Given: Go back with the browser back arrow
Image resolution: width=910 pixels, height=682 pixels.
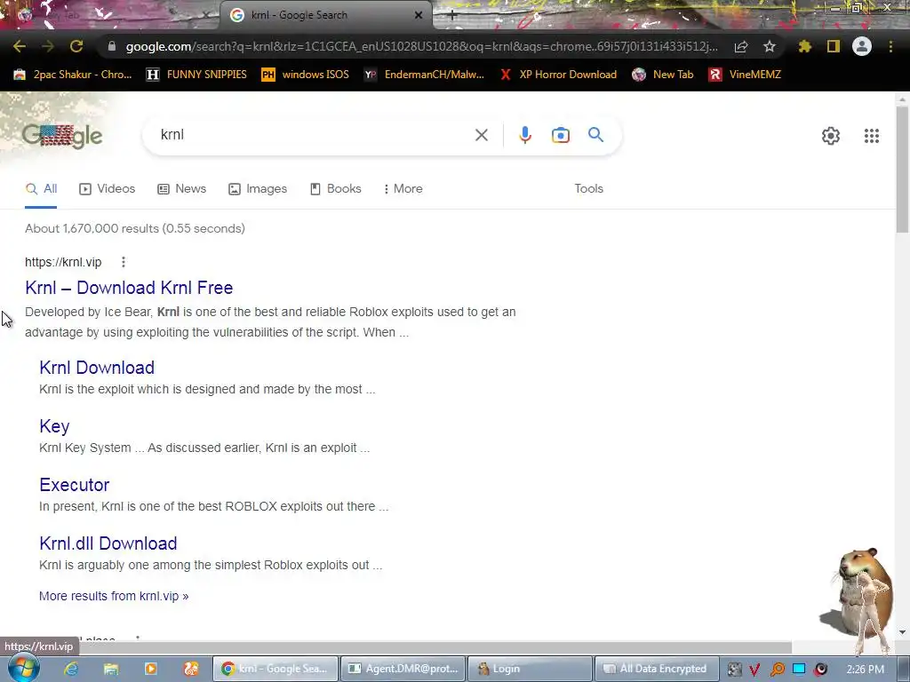Looking at the screenshot, I should pyautogui.click(x=20, y=46).
